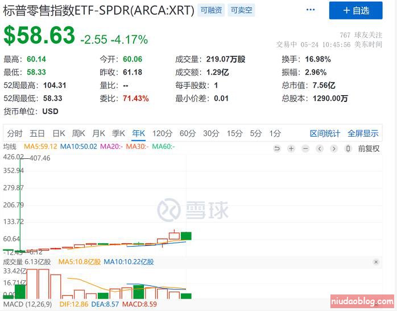Open the three-dot more options menu
Screen dimensions: 397x311
311,10
